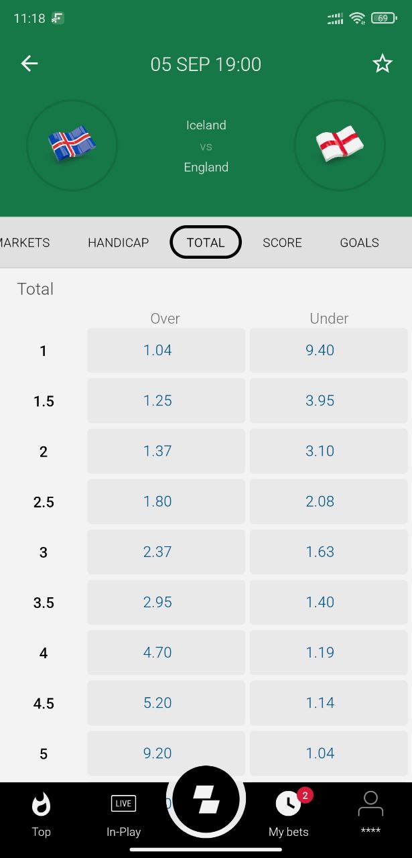The height and width of the screenshot is (858, 412).
Task: Switch to the Goals tab
Action: point(359,243)
